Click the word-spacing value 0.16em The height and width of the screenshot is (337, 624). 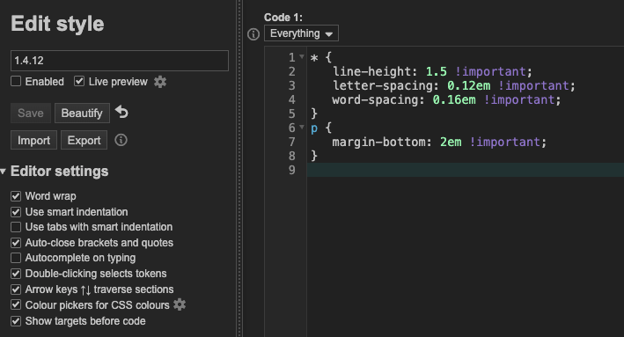pos(454,99)
